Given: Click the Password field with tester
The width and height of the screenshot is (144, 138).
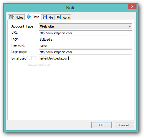Looking at the screenshot, I should click(x=85, y=46).
